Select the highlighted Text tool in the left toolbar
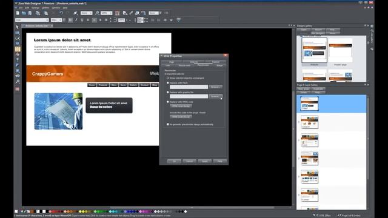Image resolution: width=388 pixels, height=218 pixels. (x=18, y=49)
